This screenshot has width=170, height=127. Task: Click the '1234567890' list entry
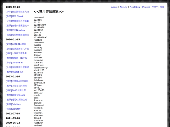(40, 38)
